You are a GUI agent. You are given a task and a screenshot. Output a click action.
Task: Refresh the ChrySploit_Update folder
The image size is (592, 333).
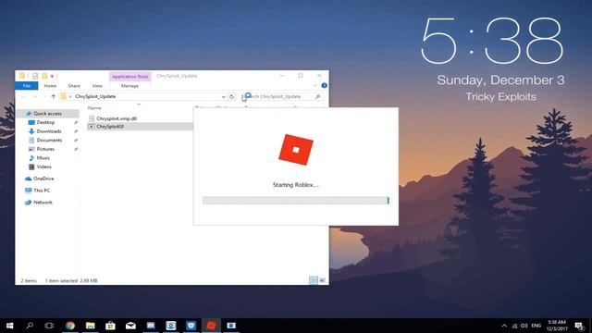pyautogui.click(x=232, y=96)
